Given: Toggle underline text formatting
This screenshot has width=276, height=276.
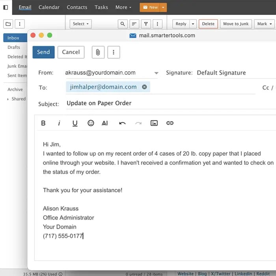Looking at the screenshot, I should (x=75, y=123).
